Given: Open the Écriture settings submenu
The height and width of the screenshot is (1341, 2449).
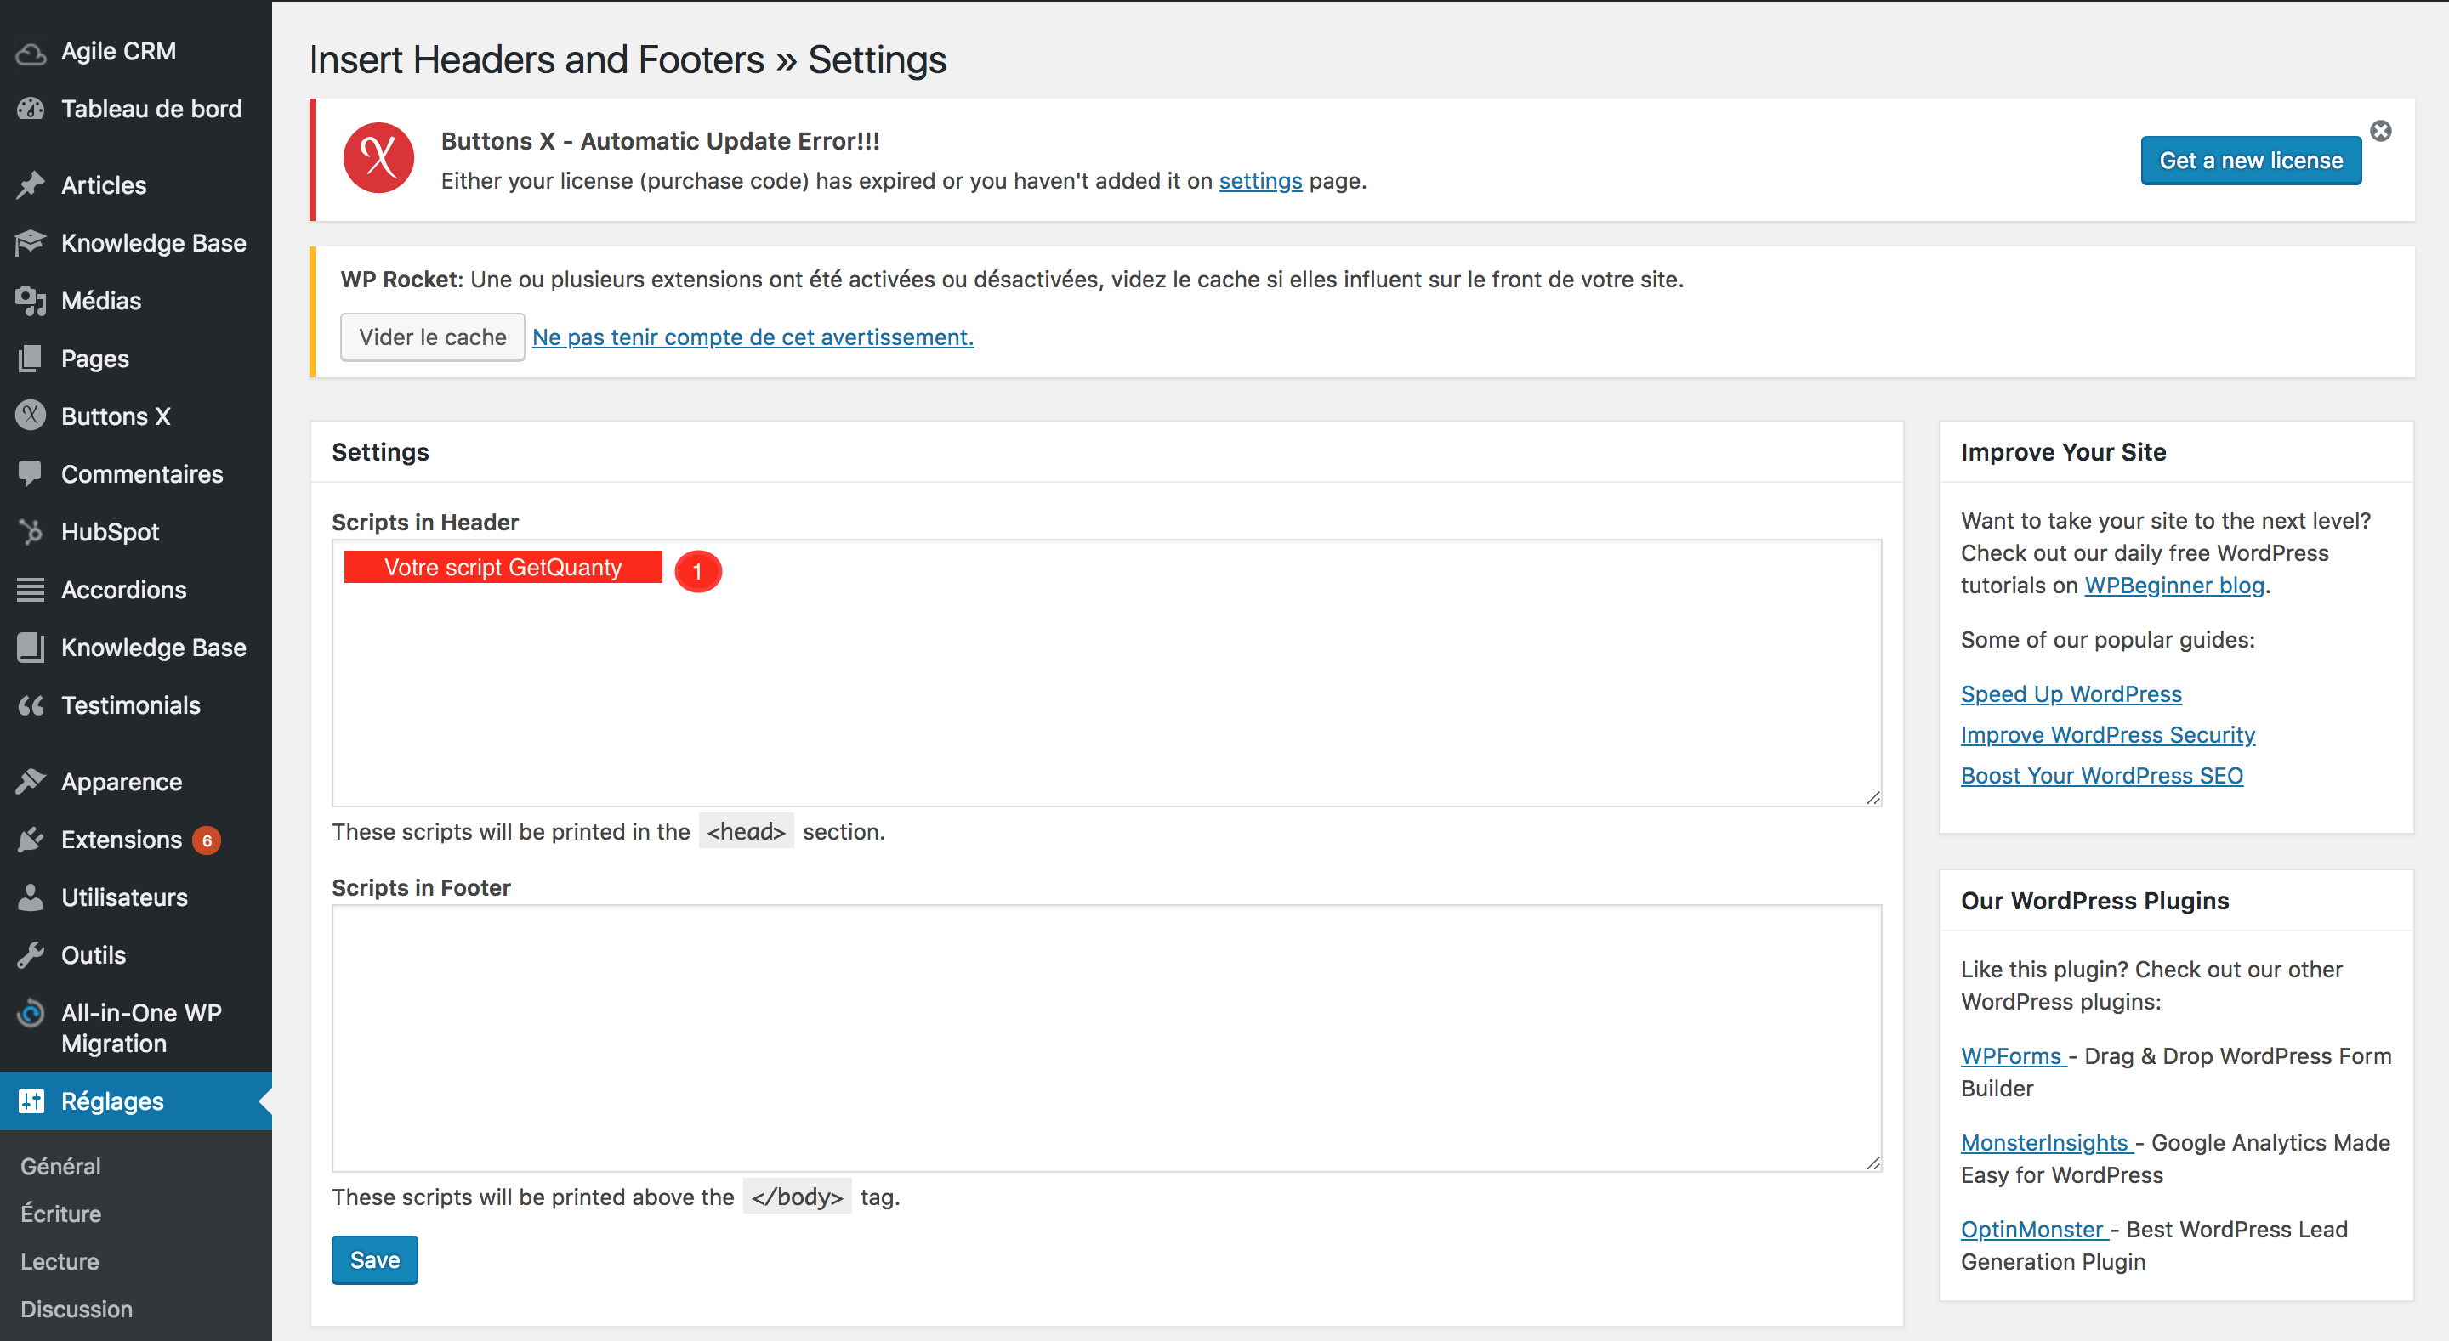Looking at the screenshot, I should (x=61, y=1214).
